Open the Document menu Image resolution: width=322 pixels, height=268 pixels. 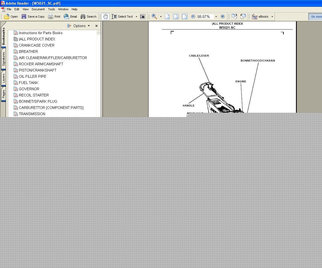(x=38, y=9)
